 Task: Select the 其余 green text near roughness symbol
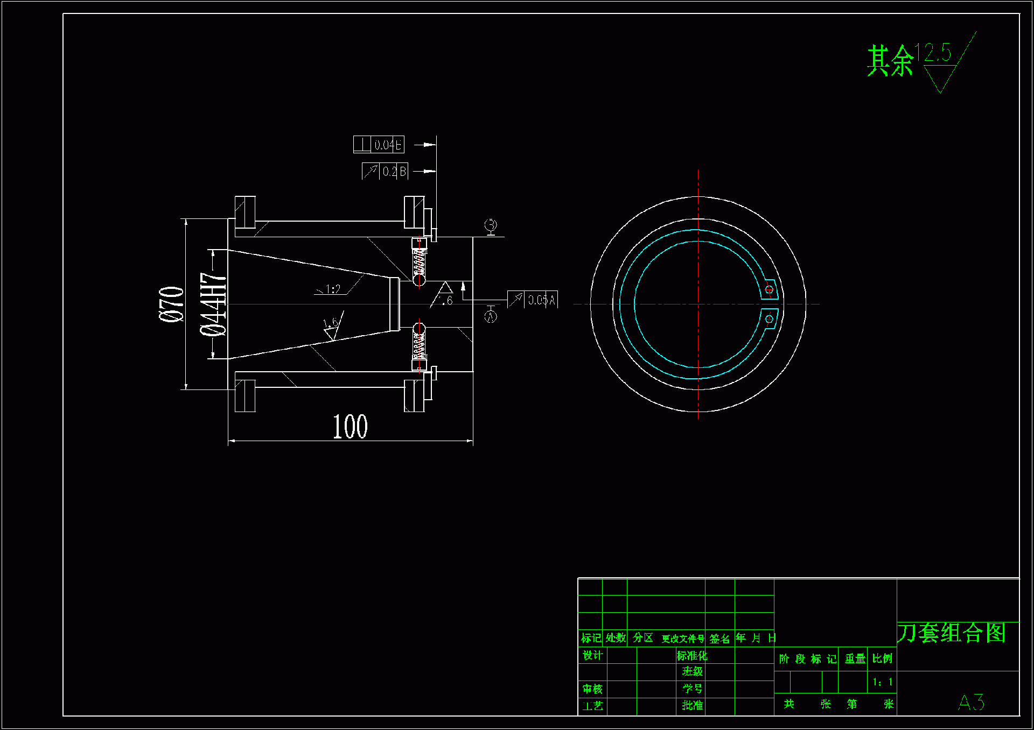[x=890, y=61]
